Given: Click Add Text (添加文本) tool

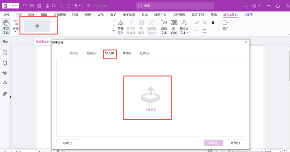Looking at the screenshot, I should (x=164, y=27).
